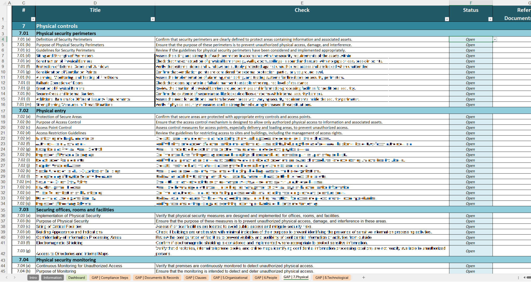Open the filter icon on the Title column
Screen dimensions: 531x282
click(x=153, y=19)
